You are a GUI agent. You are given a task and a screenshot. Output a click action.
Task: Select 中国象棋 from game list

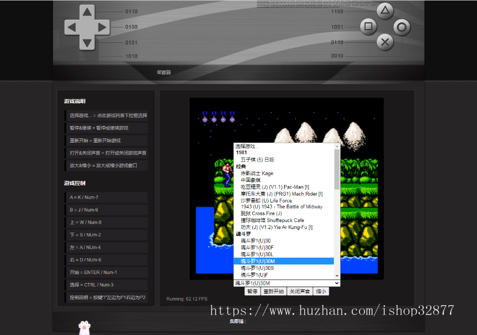coord(284,180)
